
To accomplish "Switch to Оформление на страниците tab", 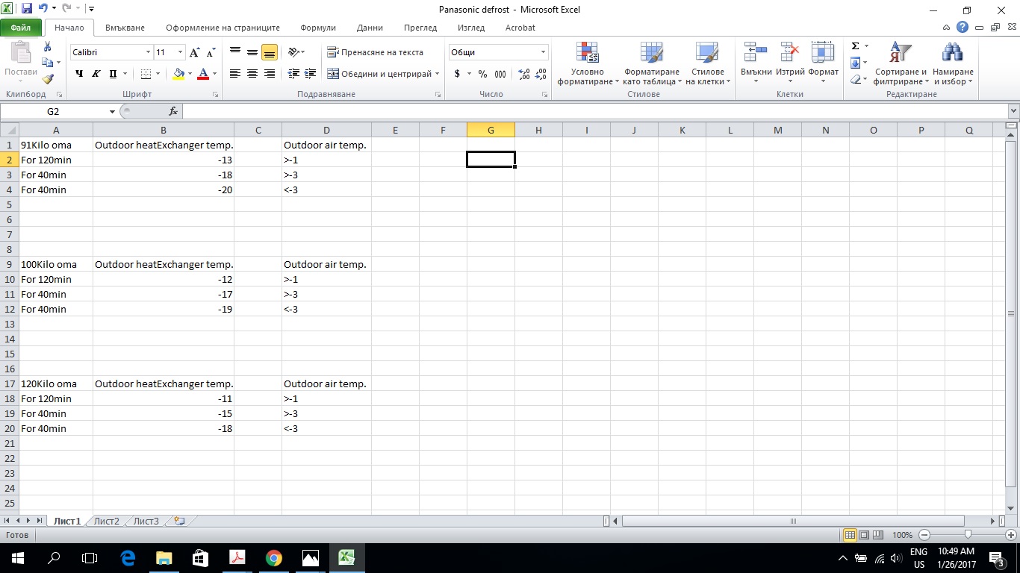I will [x=223, y=28].
